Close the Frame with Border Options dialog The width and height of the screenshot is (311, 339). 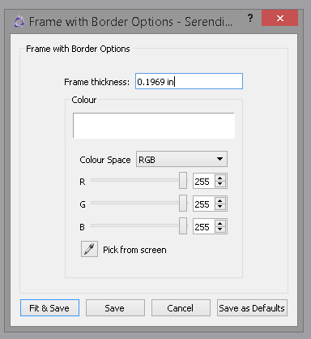click(x=279, y=18)
